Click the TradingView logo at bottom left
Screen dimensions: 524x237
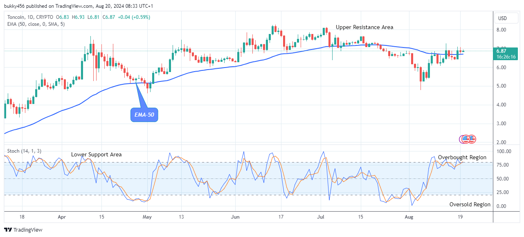(x=23, y=230)
